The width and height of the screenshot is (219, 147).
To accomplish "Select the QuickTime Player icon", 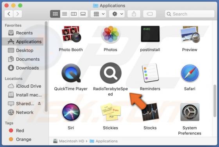I will [x=71, y=73].
